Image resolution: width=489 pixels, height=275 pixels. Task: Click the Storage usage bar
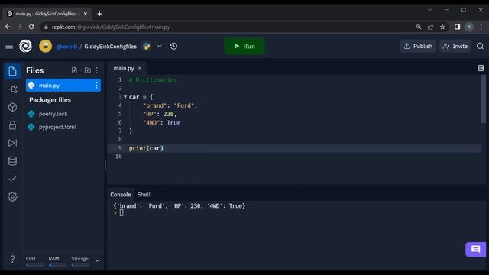pyautogui.click(x=80, y=265)
